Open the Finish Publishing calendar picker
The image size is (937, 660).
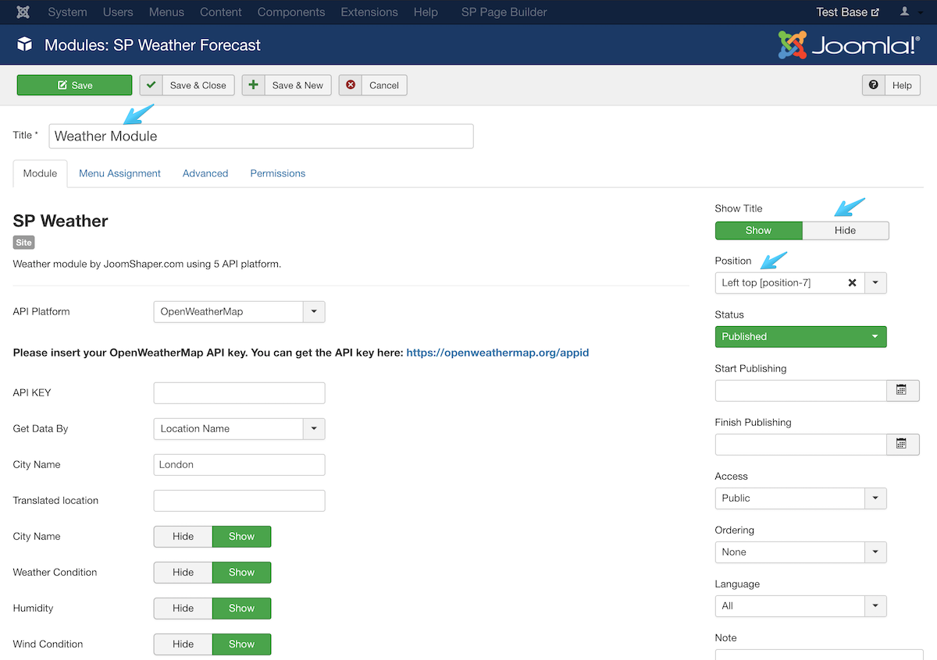click(x=901, y=444)
